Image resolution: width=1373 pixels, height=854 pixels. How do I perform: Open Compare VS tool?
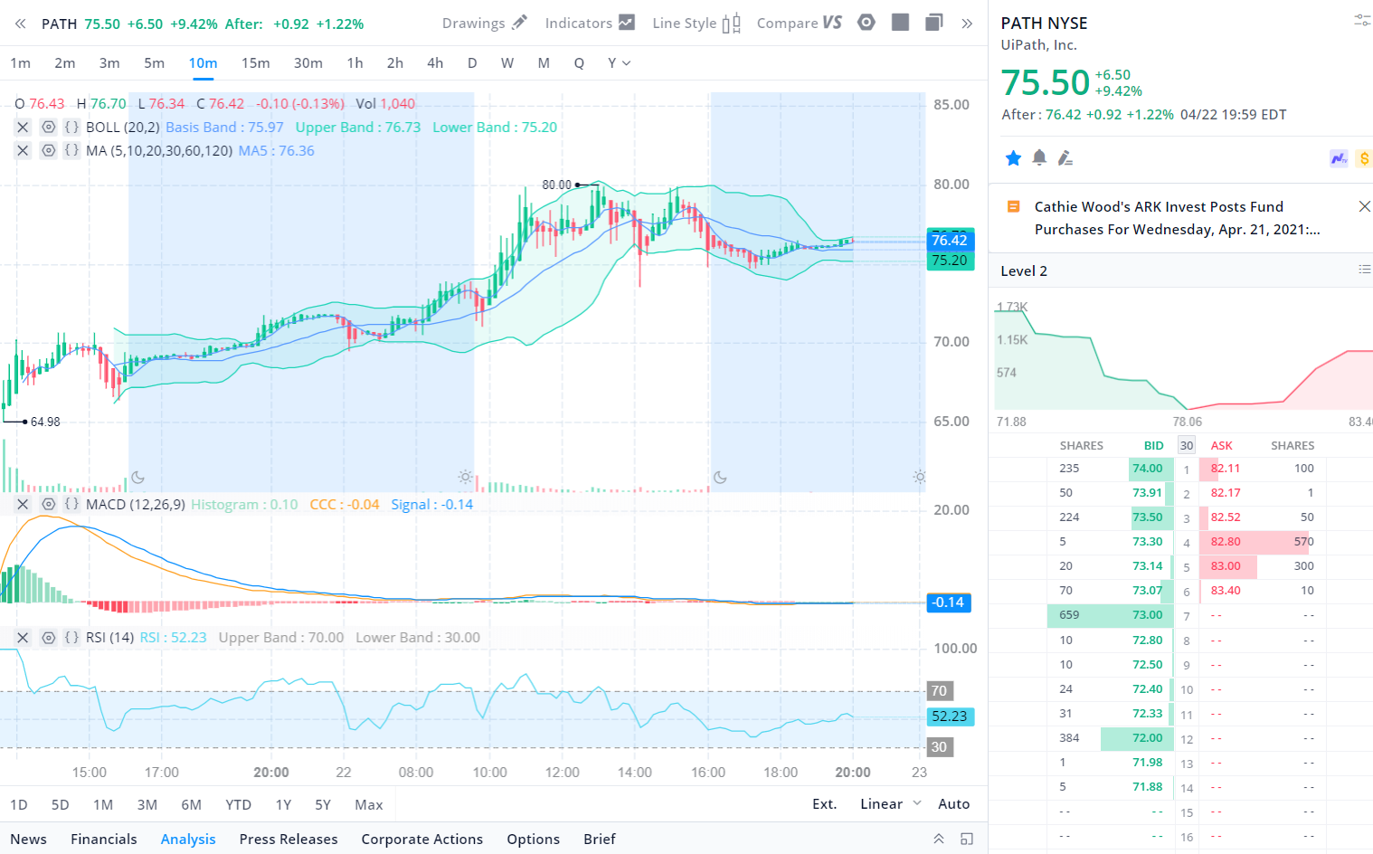click(800, 23)
